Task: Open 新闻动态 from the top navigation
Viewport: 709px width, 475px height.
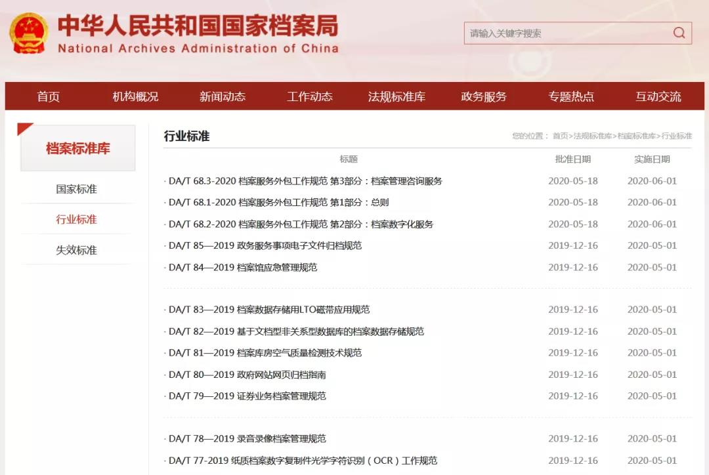Action: (x=223, y=96)
